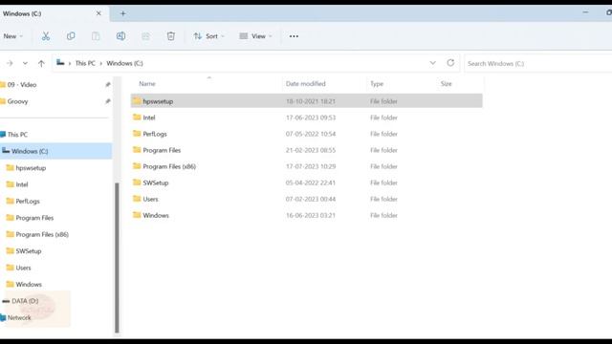Screen dimensions: 612x344
Task: Open the New item dropdown
Action: point(12,36)
